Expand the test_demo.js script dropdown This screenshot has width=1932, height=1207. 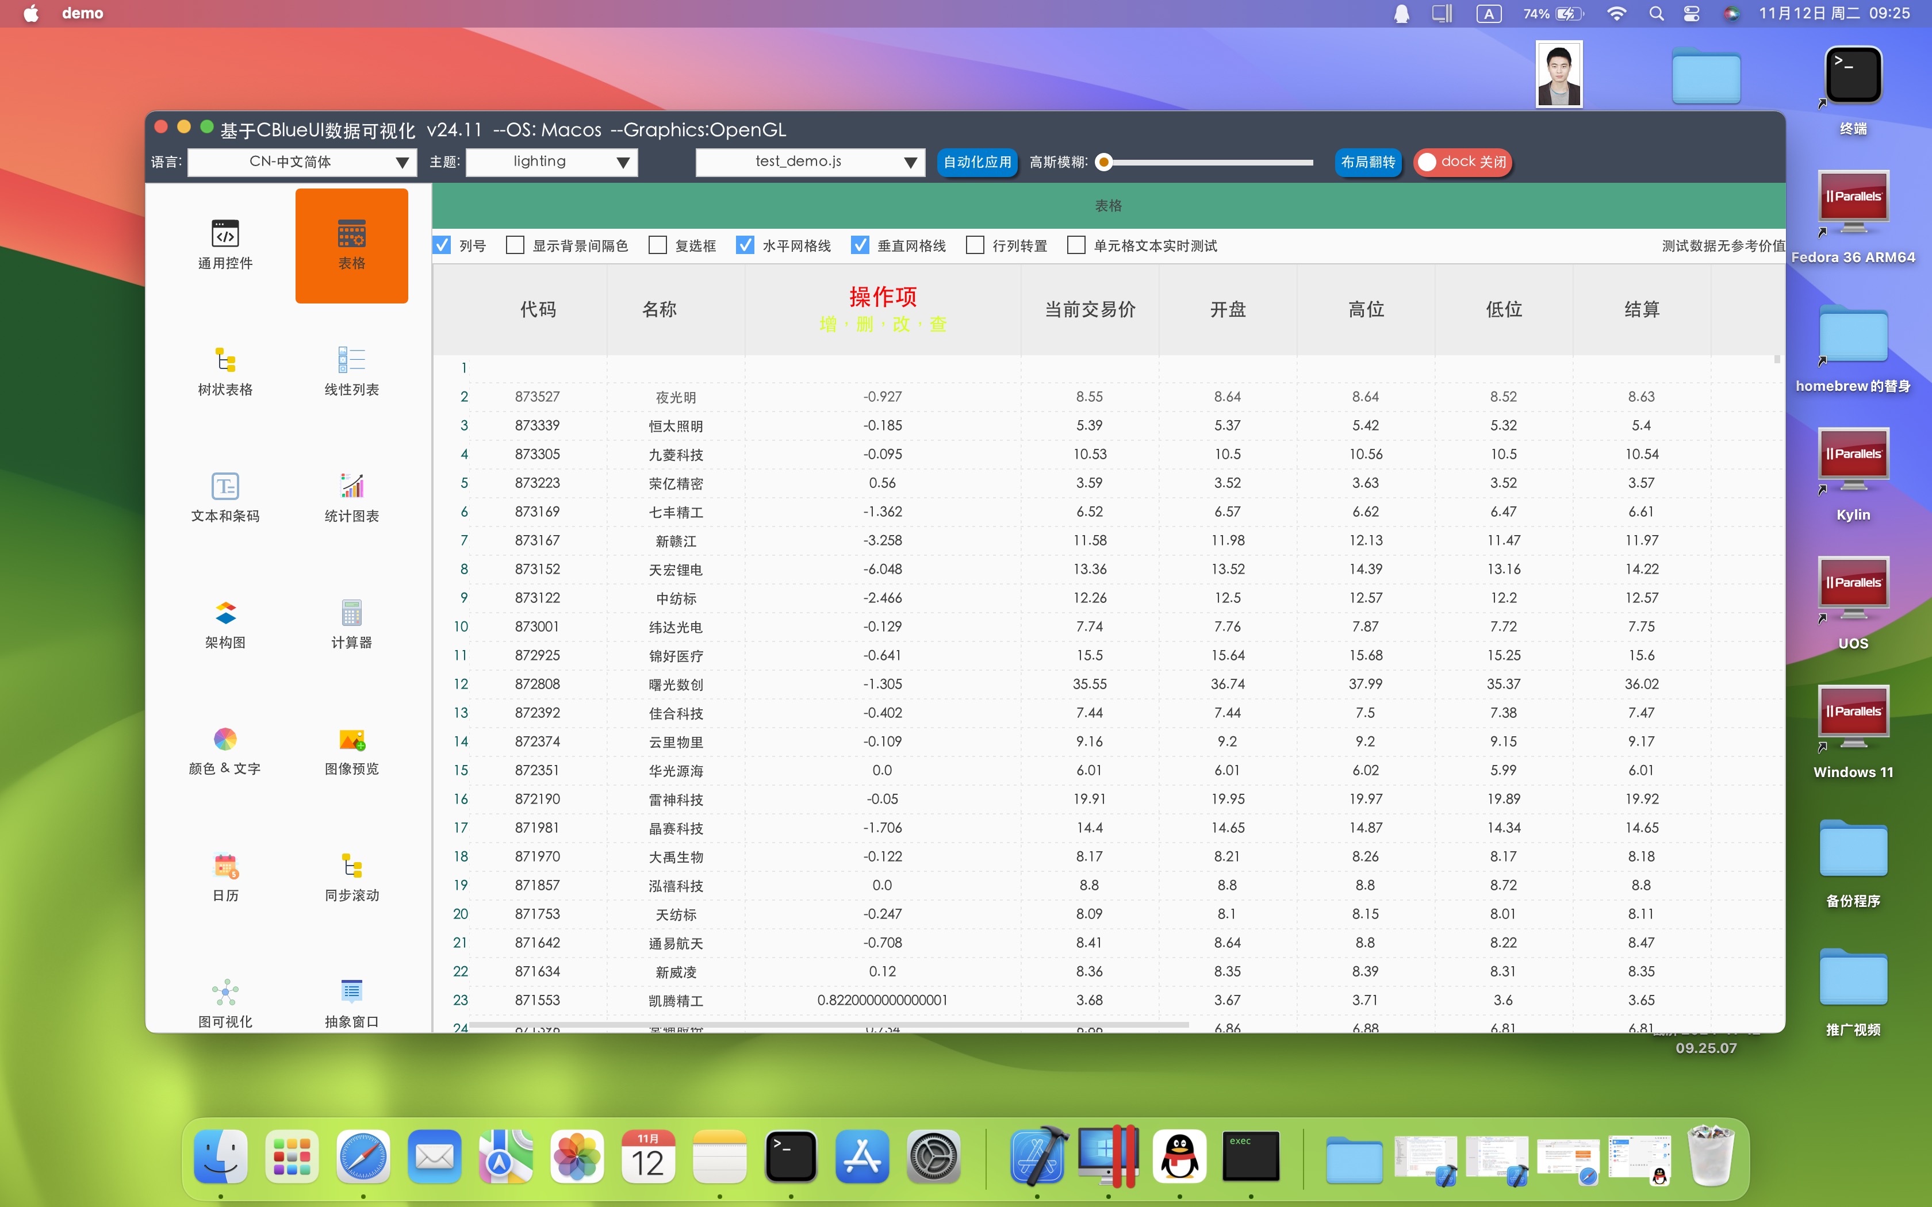pyautogui.click(x=810, y=162)
